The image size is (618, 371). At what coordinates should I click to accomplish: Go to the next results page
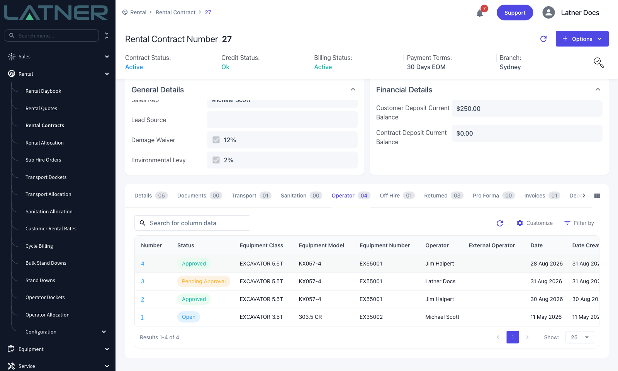click(527, 337)
